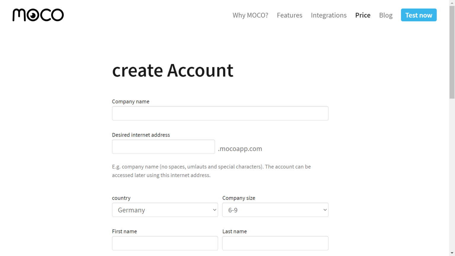Click the Company name label
The width and height of the screenshot is (455, 256).
tap(131, 101)
